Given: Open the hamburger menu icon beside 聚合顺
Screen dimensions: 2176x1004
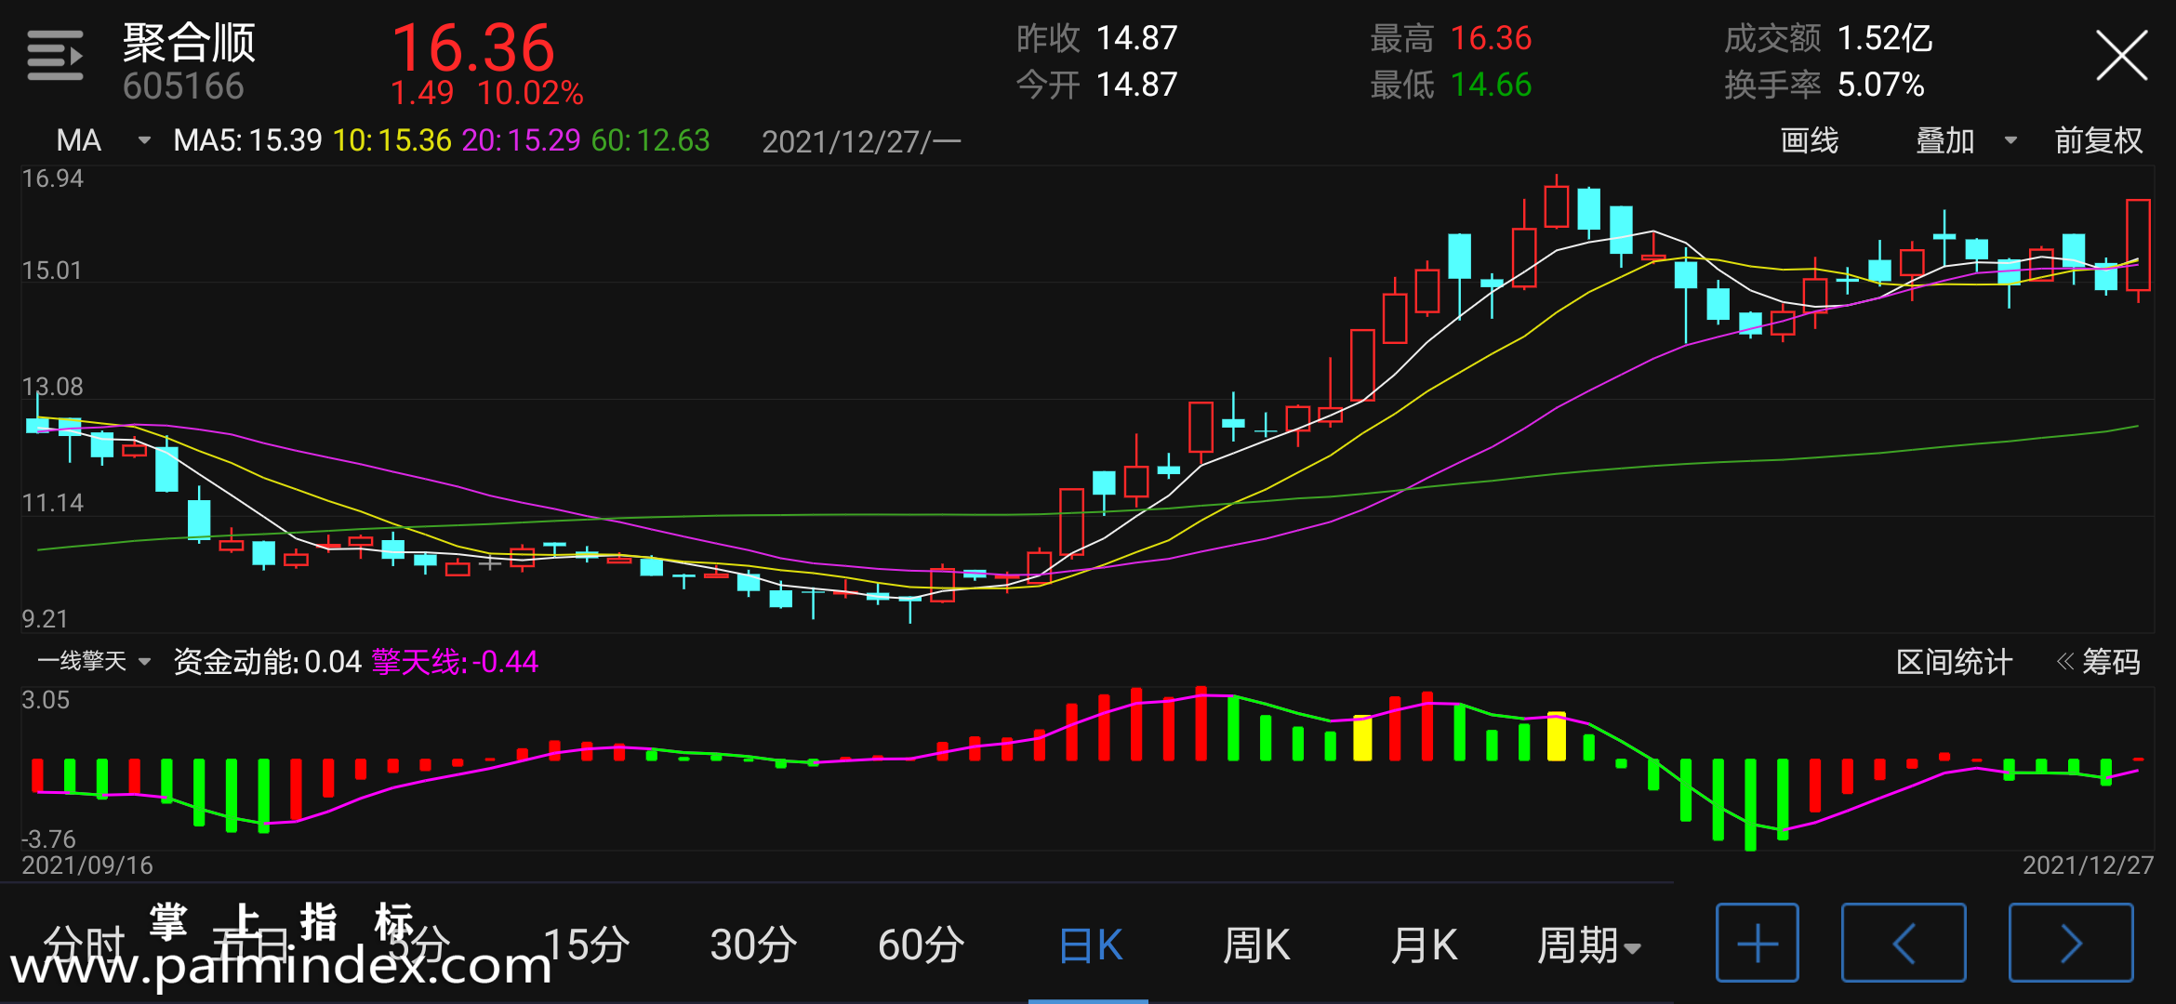Looking at the screenshot, I should click(x=55, y=56).
